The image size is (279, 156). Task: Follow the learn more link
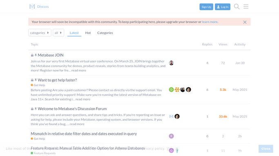click(210, 22)
